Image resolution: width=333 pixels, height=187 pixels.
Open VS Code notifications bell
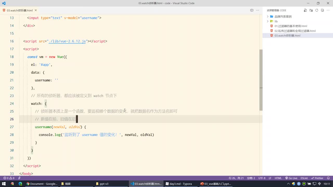click(x=328, y=178)
